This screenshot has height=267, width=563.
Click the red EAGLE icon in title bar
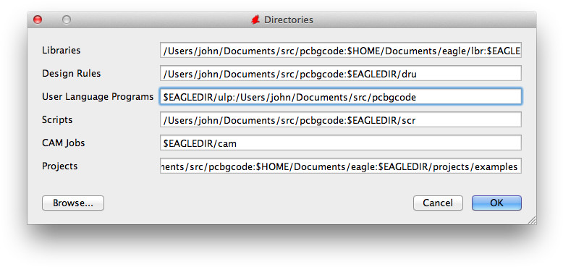[x=255, y=20]
